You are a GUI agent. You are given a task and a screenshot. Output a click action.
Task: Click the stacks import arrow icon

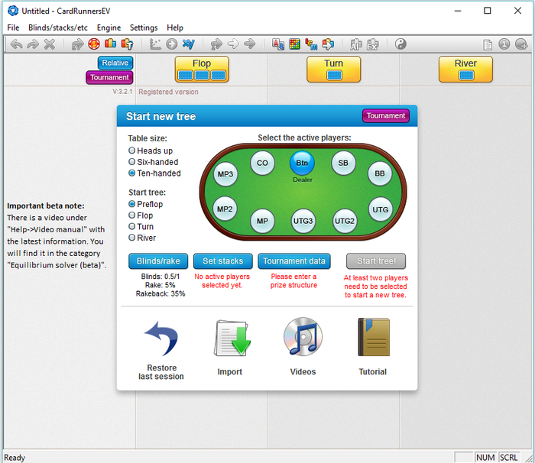328,44
